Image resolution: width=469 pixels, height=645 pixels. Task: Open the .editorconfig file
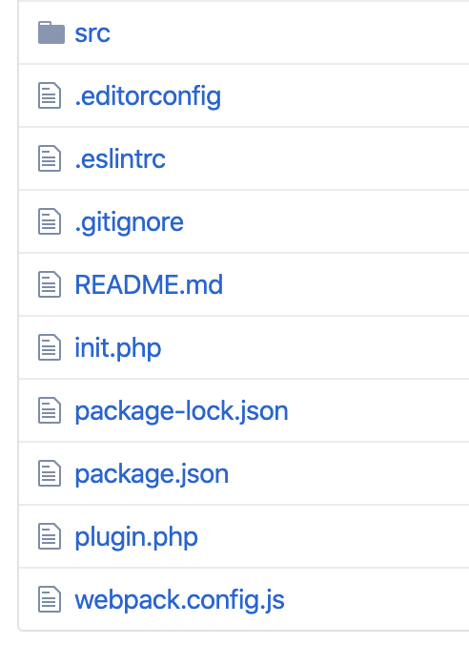pos(148,97)
